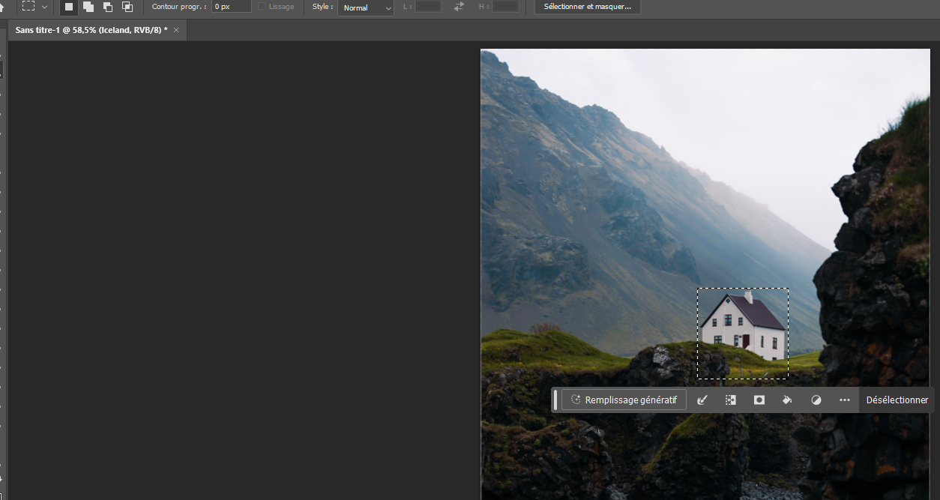The image size is (940, 500).
Task: Enable Intersect with selection mode
Action: [x=127, y=7]
